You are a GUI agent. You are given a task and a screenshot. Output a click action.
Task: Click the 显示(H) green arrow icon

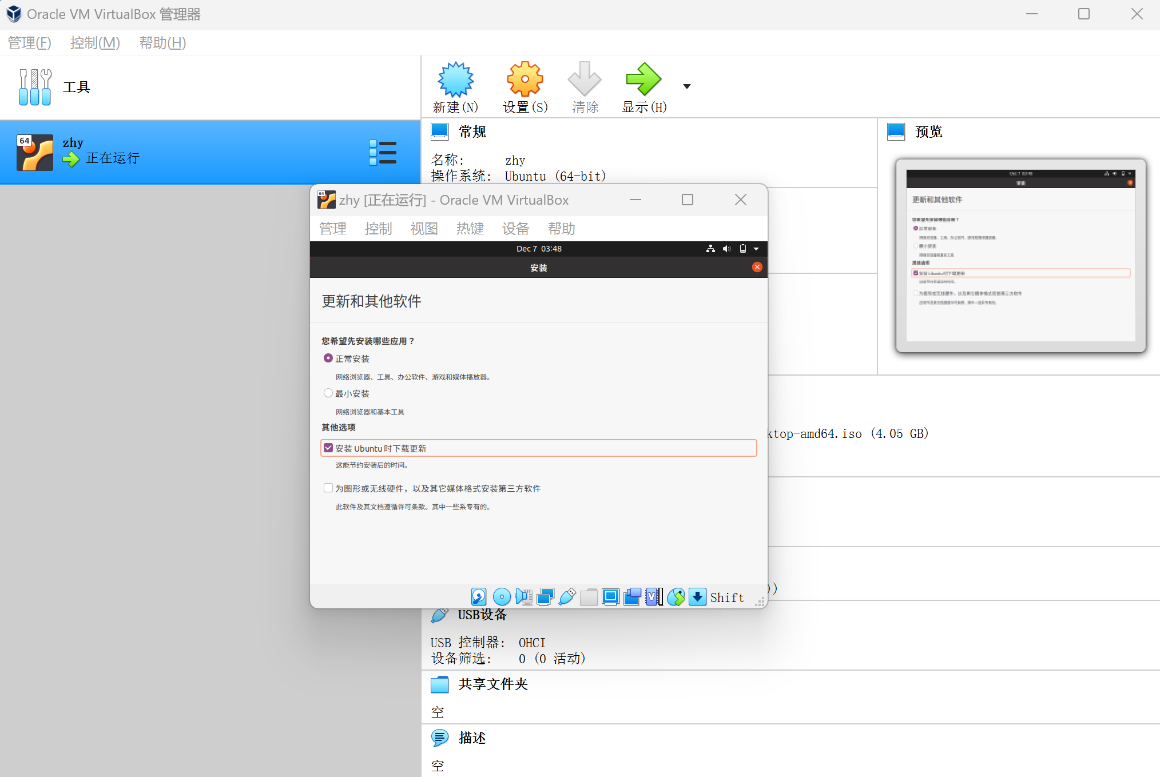coord(644,79)
